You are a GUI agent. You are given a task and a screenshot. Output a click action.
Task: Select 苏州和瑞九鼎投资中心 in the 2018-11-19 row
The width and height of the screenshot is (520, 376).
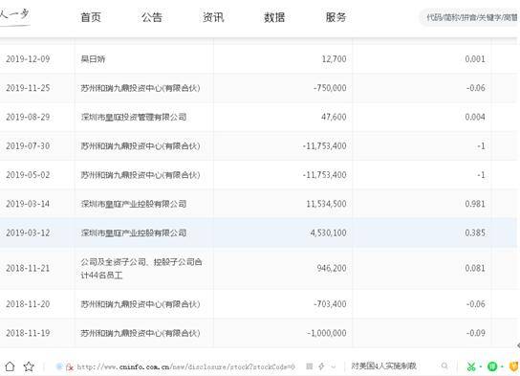[x=141, y=333]
